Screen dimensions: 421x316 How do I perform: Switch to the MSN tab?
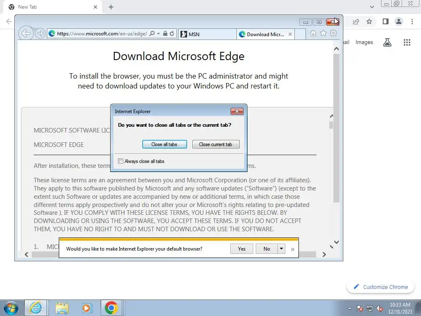(x=207, y=34)
